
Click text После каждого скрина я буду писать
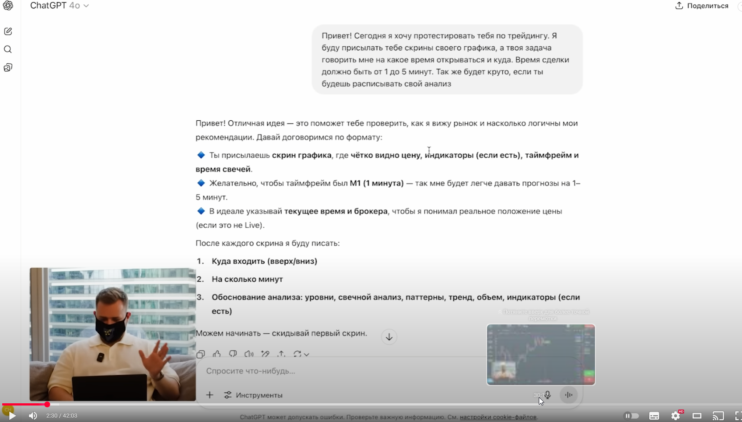click(267, 243)
